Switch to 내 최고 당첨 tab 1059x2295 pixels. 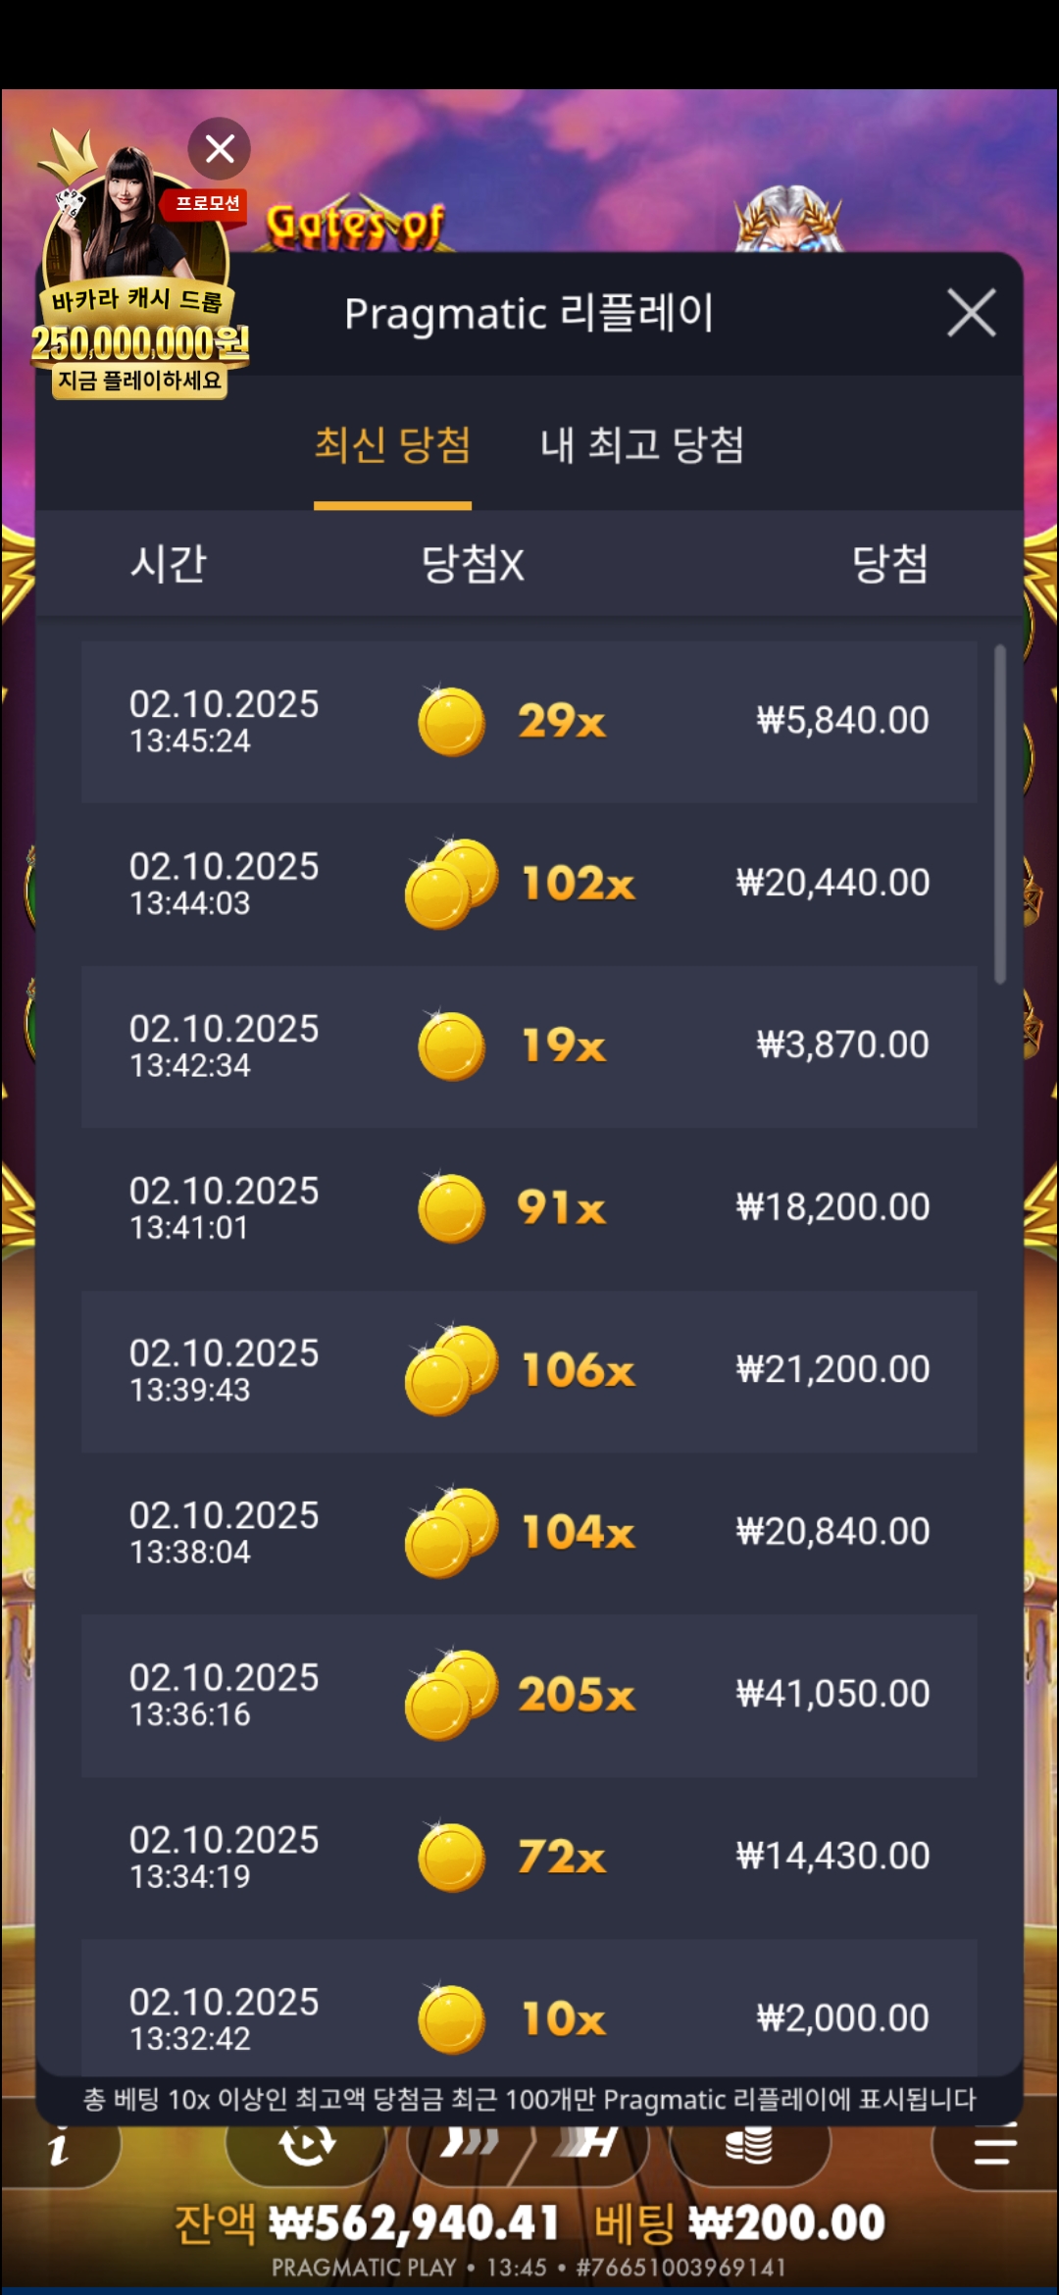pos(642,445)
